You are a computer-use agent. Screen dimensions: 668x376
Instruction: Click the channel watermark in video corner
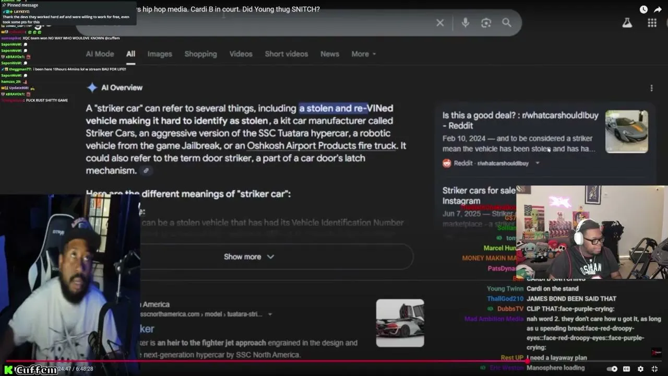tap(656, 352)
